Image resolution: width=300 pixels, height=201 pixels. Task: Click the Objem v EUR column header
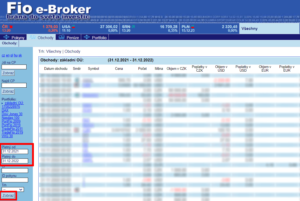pyautogui.click(x=265, y=68)
